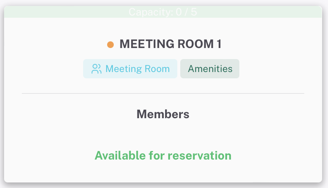The width and height of the screenshot is (328, 188).
Task: Click the Capacity: 0 / 5 bar
Action: tap(163, 12)
